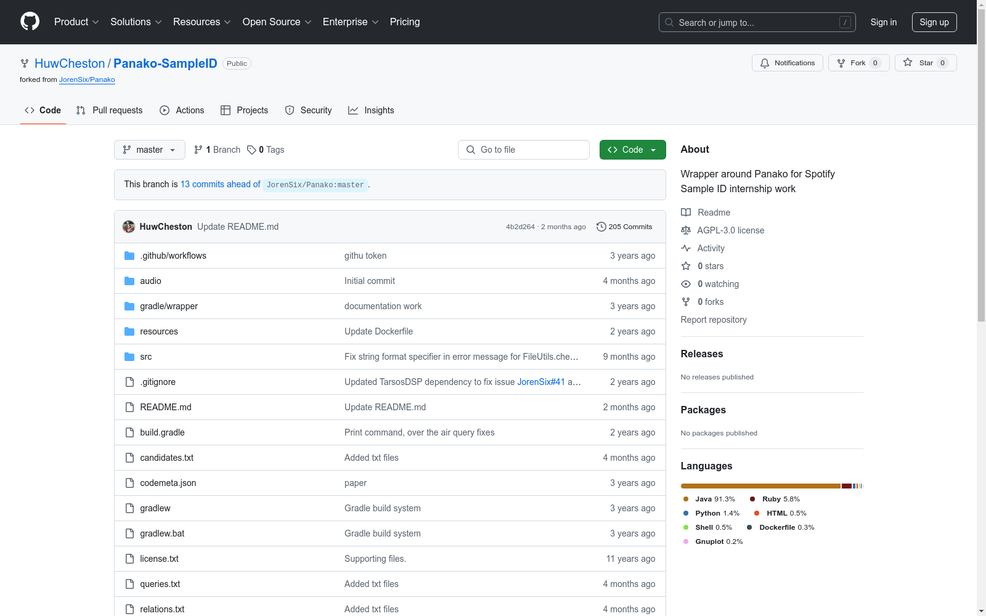Open the 1 Branch link
Image resolution: width=986 pixels, height=616 pixels.
[x=217, y=150]
